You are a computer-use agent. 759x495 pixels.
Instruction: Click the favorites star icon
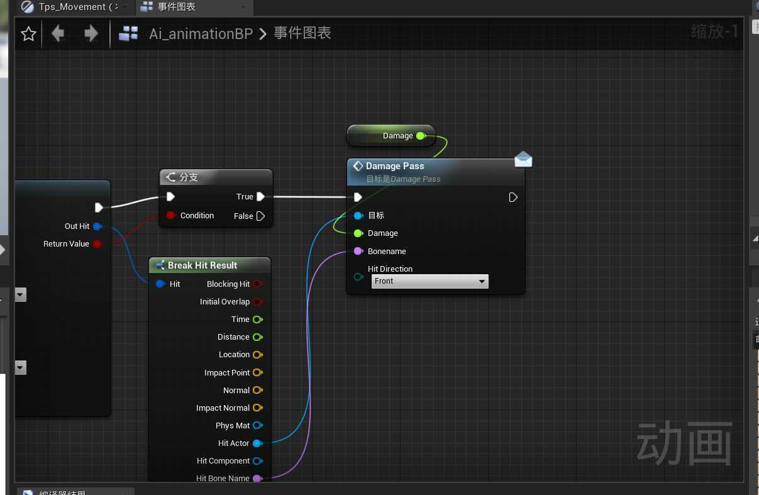pos(28,33)
